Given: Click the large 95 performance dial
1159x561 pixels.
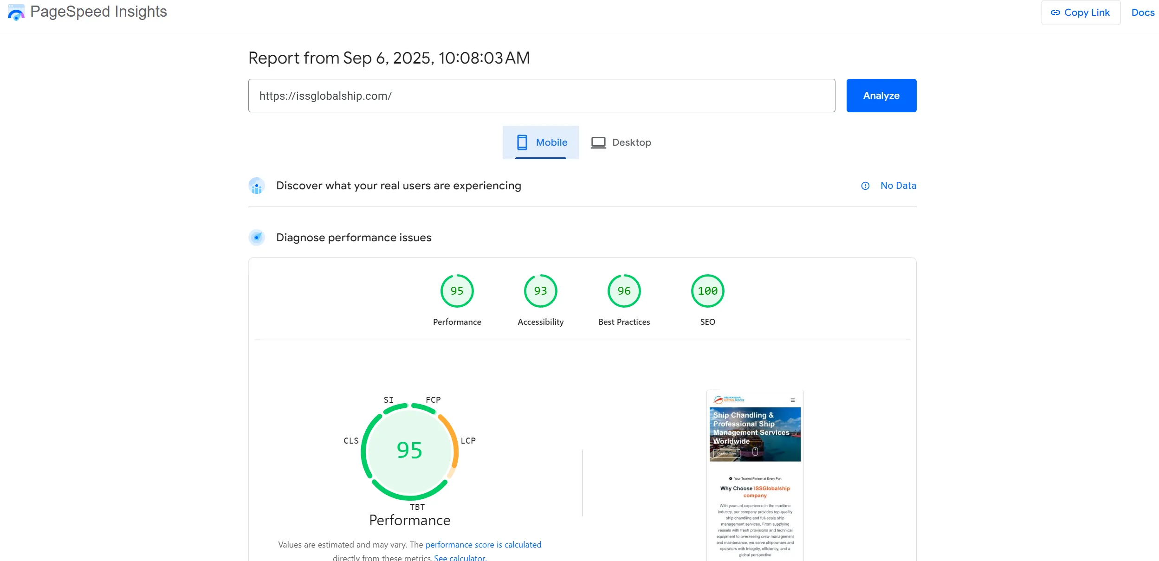Looking at the screenshot, I should pyautogui.click(x=409, y=451).
